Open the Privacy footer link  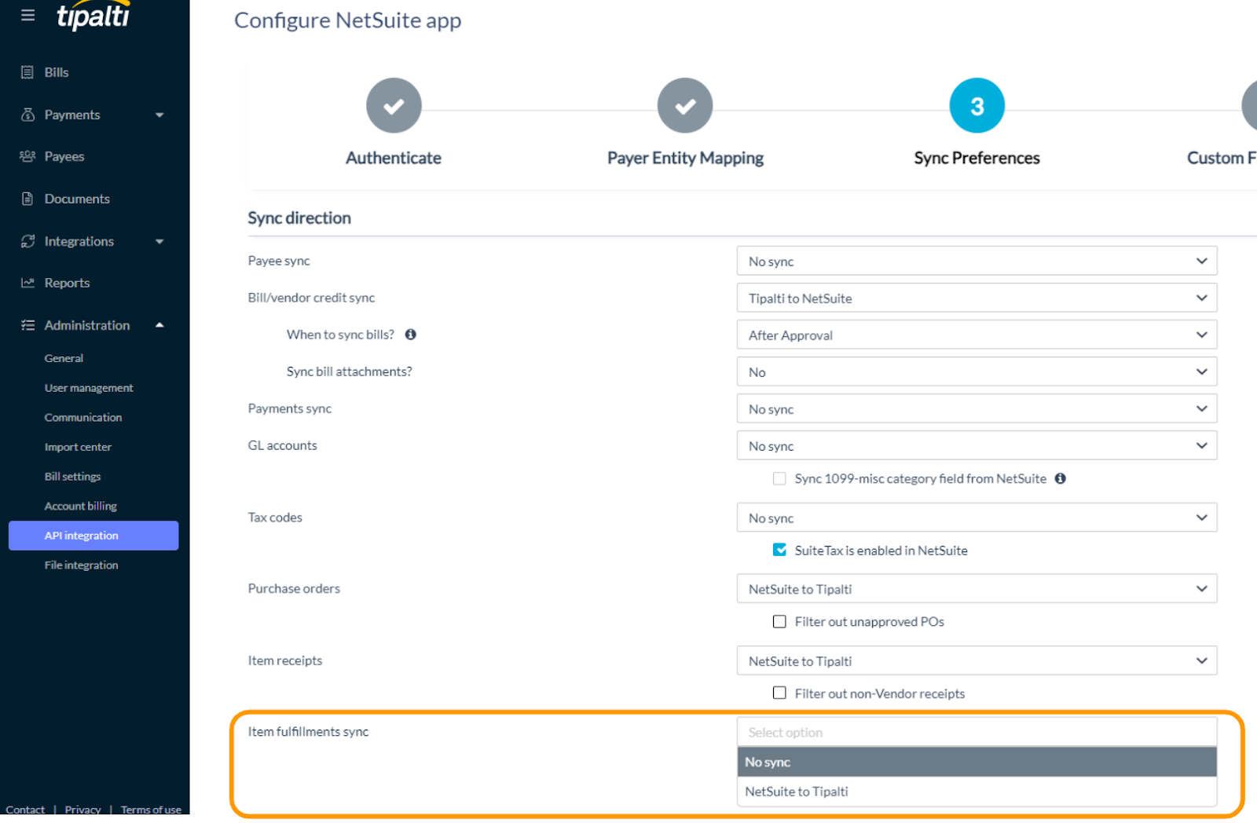82,810
